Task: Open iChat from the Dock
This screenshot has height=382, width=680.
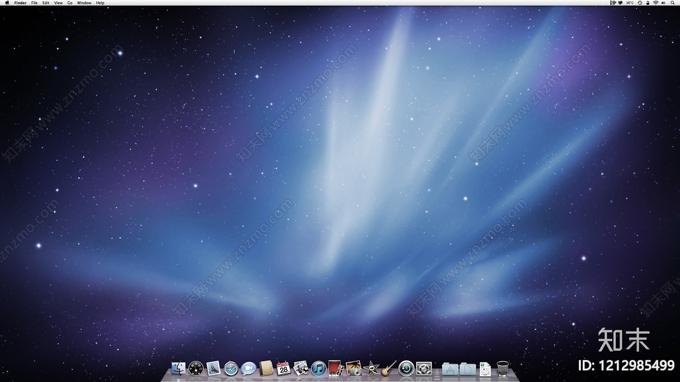Action: click(249, 368)
